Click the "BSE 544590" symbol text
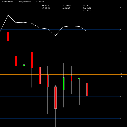This screenshot has width=127, height=127. pyautogui.click(x=40, y=2)
